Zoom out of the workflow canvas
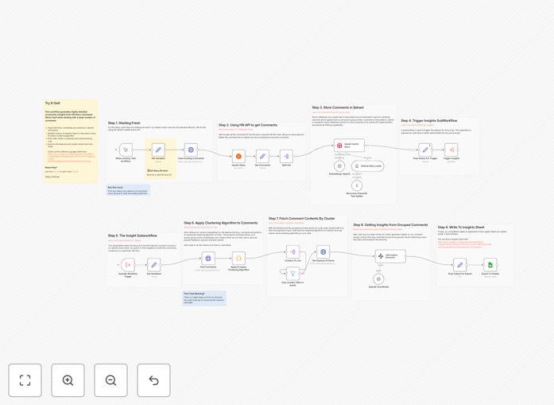 tap(110, 380)
